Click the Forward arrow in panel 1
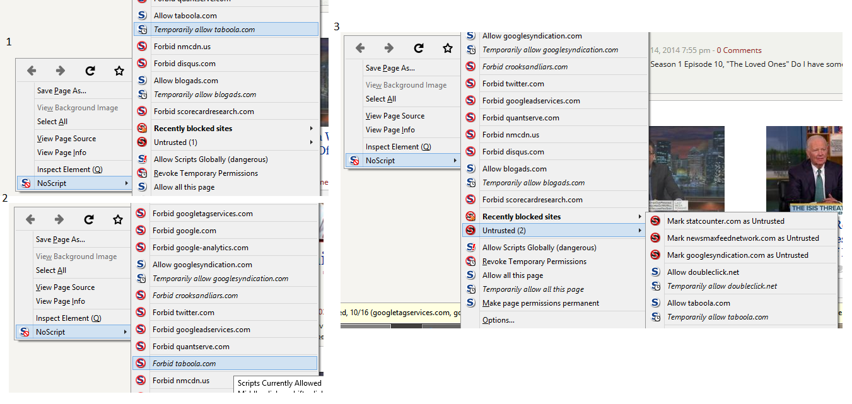This screenshot has height=404, width=852. coord(61,71)
